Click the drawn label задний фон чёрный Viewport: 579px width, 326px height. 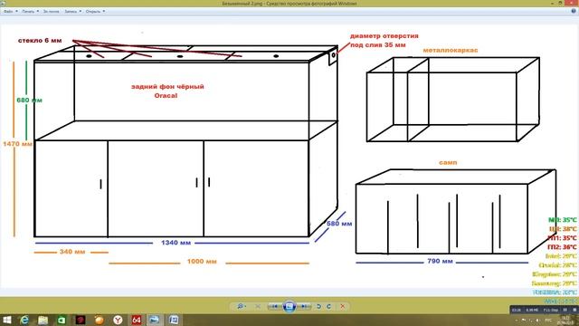coord(167,87)
